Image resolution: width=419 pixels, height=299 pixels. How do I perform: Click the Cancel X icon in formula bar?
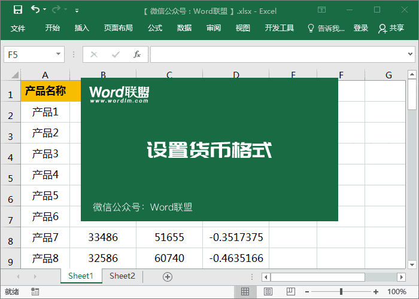tap(94, 55)
